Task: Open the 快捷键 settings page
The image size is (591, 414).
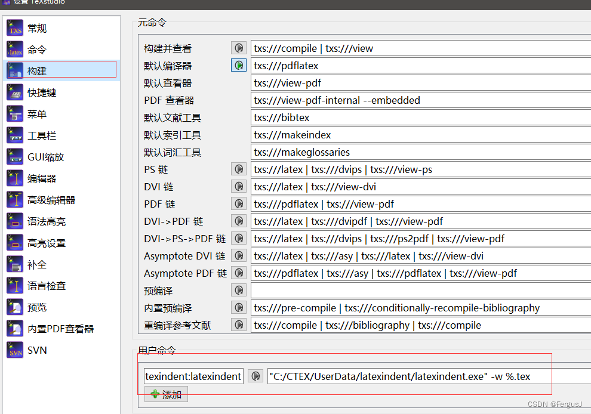Action: click(x=62, y=92)
